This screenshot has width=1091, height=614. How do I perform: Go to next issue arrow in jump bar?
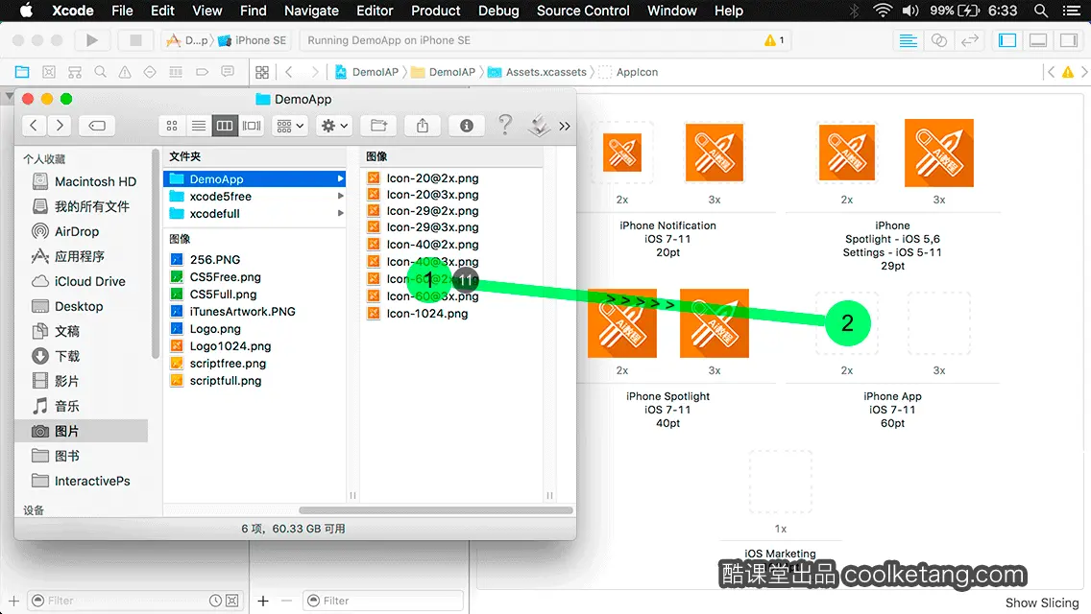tap(1083, 72)
